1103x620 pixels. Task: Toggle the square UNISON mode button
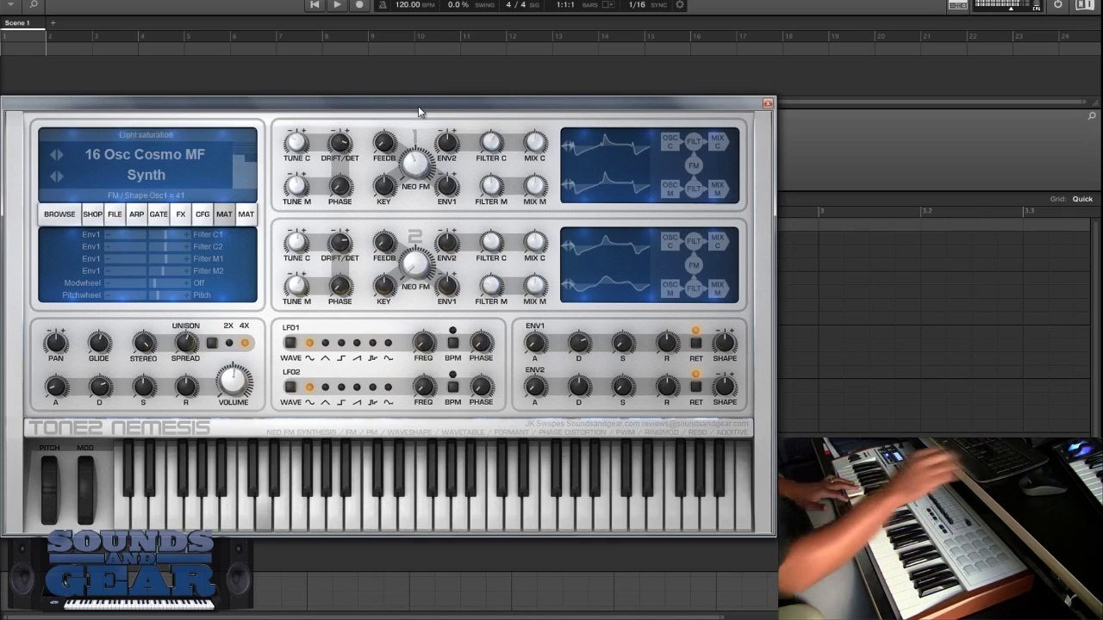coord(212,344)
